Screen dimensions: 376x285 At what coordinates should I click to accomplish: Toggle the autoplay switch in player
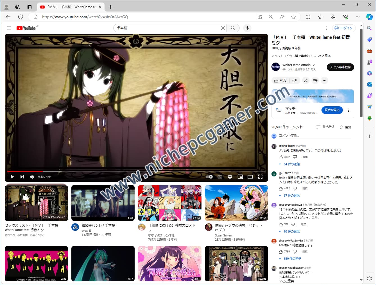(209, 177)
